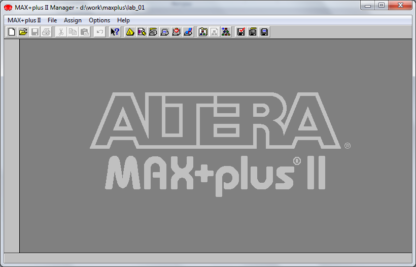Open a file using the folder icon
This screenshot has height=267, width=416.
(23, 32)
